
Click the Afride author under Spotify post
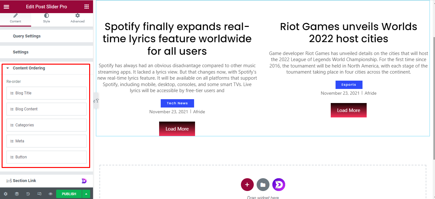[x=199, y=112]
